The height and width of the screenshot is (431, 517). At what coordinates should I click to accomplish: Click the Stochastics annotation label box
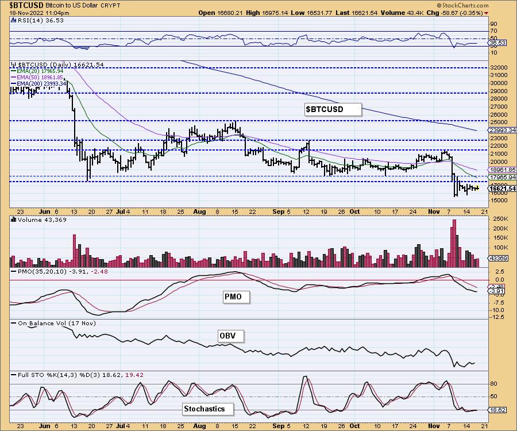pyautogui.click(x=207, y=409)
